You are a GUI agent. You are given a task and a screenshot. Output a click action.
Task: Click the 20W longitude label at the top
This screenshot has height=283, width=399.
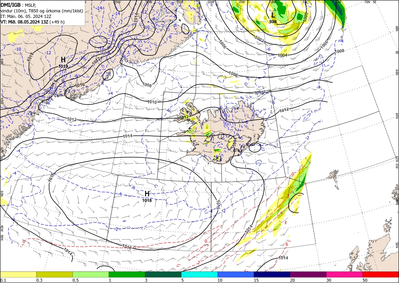point(211,2)
